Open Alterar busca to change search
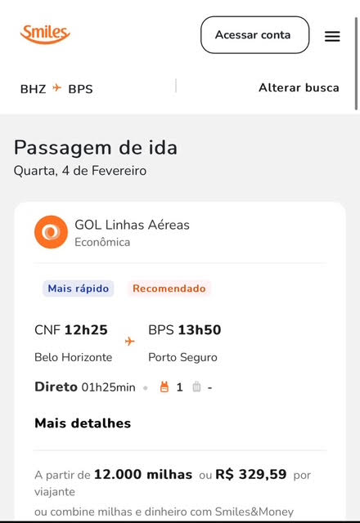 [299, 87]
